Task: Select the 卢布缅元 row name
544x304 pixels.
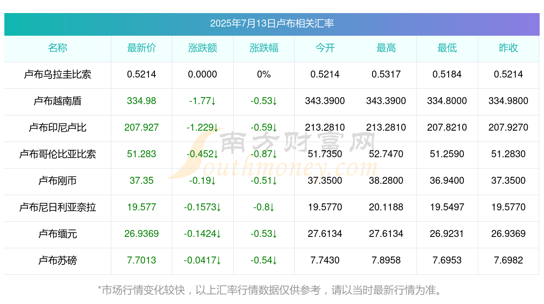Action: [57, 234]
